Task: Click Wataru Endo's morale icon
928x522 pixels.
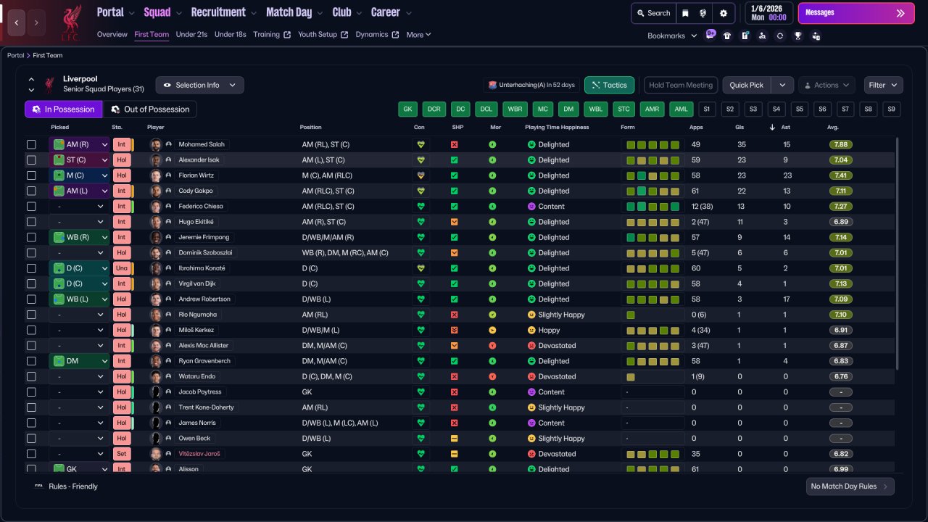Action: [492, 376]
